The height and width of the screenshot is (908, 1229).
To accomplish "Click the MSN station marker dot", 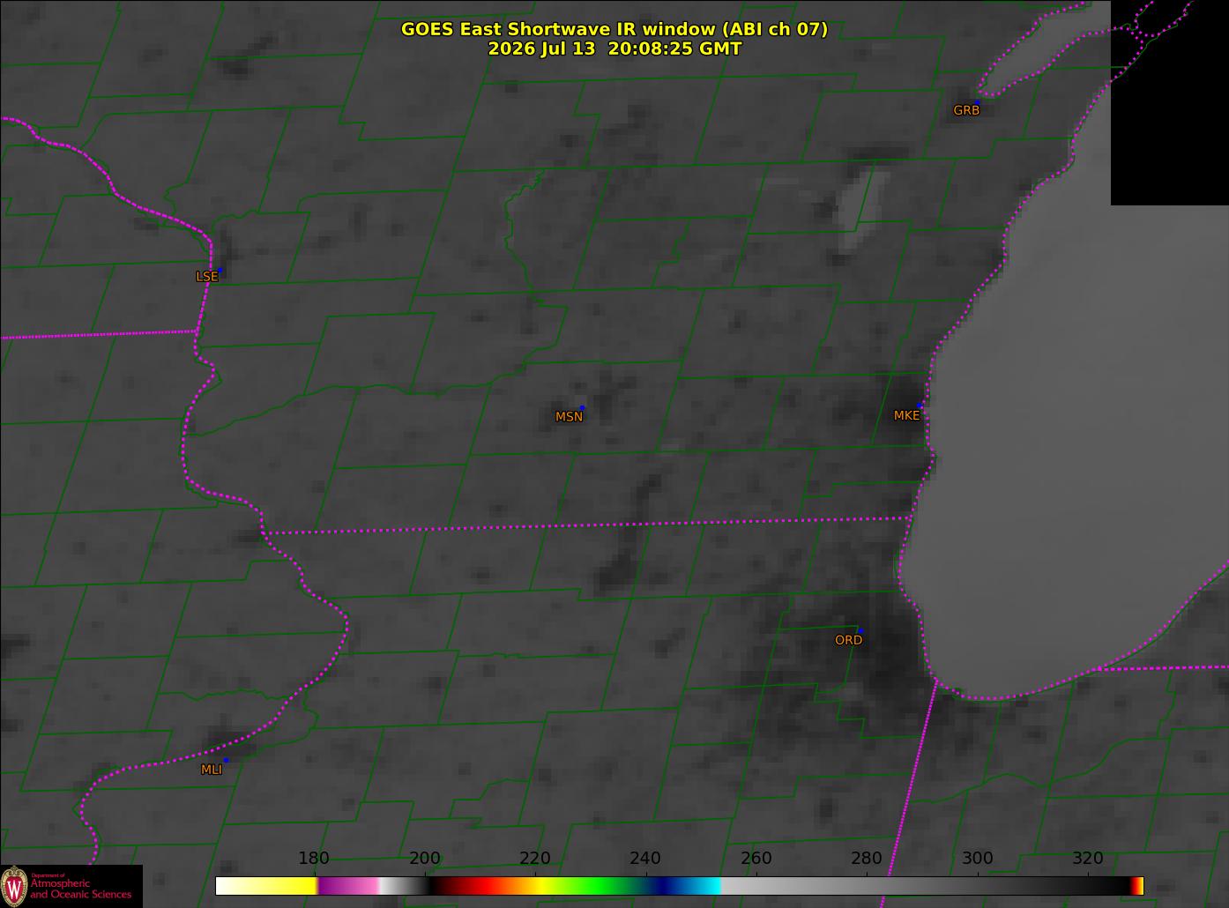I will 582,408.
